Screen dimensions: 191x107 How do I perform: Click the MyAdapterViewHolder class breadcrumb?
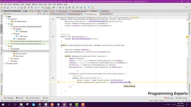(x=76, y=17)
